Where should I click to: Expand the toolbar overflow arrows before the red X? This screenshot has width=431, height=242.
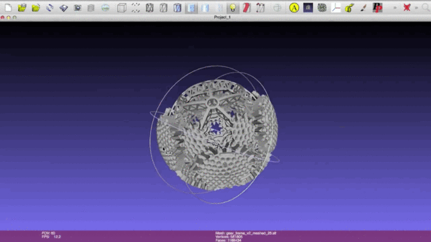(395, 7)
